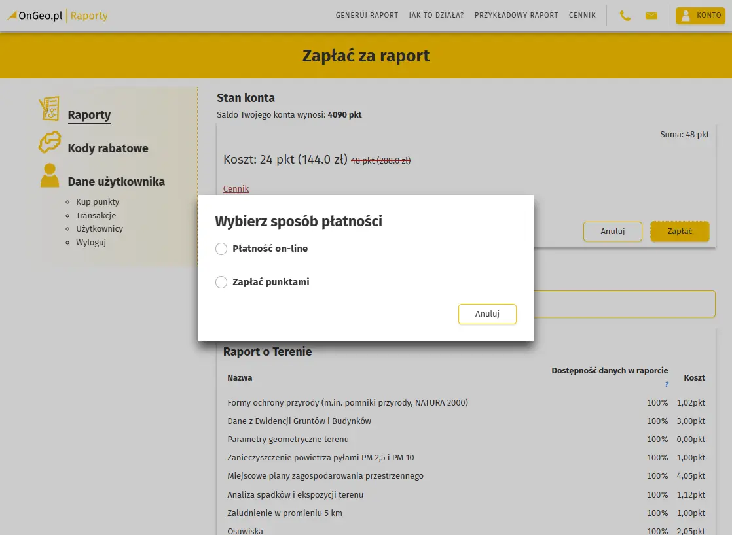Click the OnGeo.pl logo
The height and width of the screenshot is (535, 732).
pos(35,15)
